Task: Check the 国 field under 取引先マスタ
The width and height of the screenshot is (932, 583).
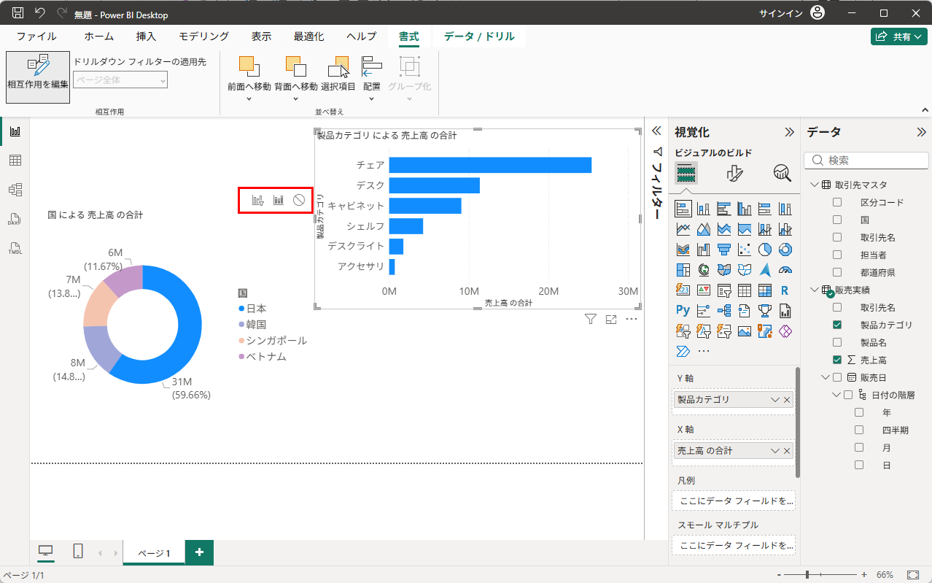Action: pos(837,220)
